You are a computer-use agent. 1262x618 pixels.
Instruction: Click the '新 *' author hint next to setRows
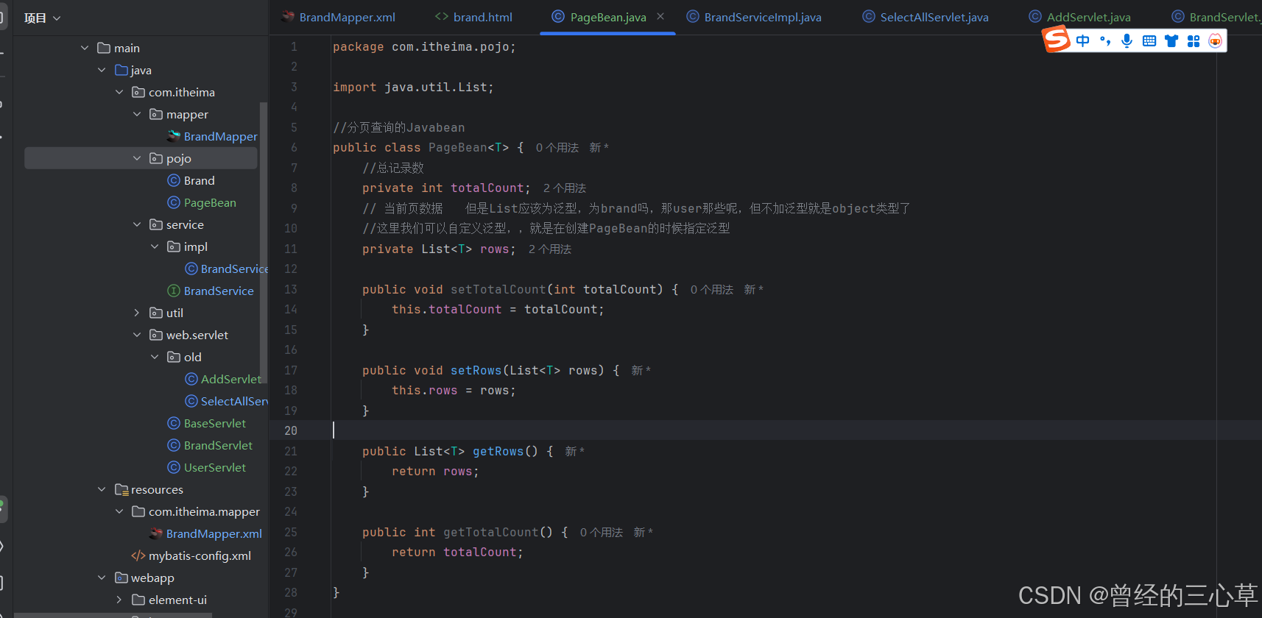641,371
